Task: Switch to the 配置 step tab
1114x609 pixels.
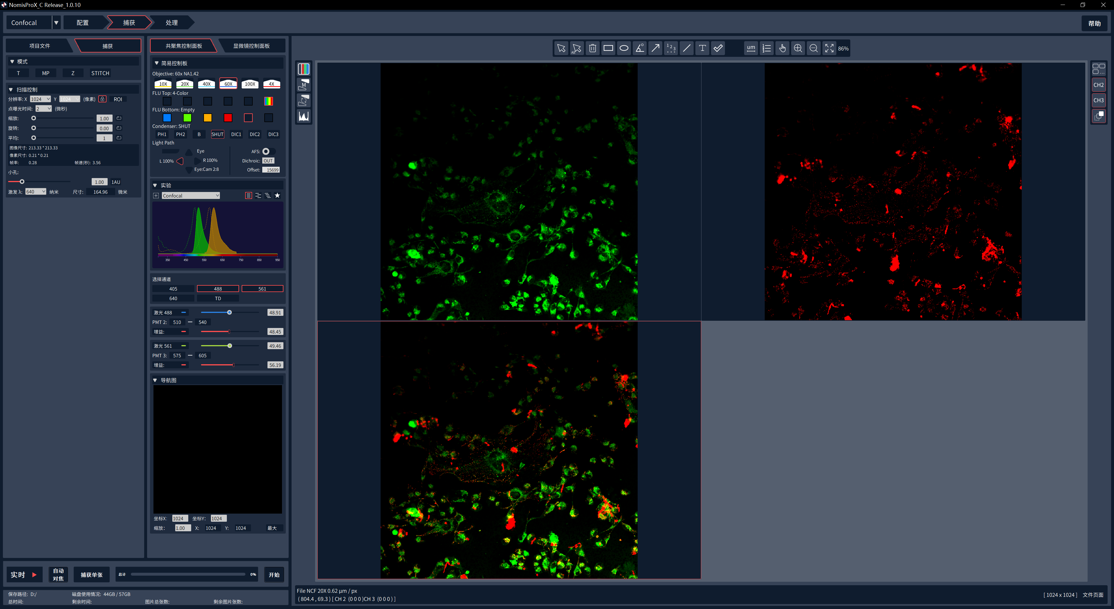Action: [83, 23]
